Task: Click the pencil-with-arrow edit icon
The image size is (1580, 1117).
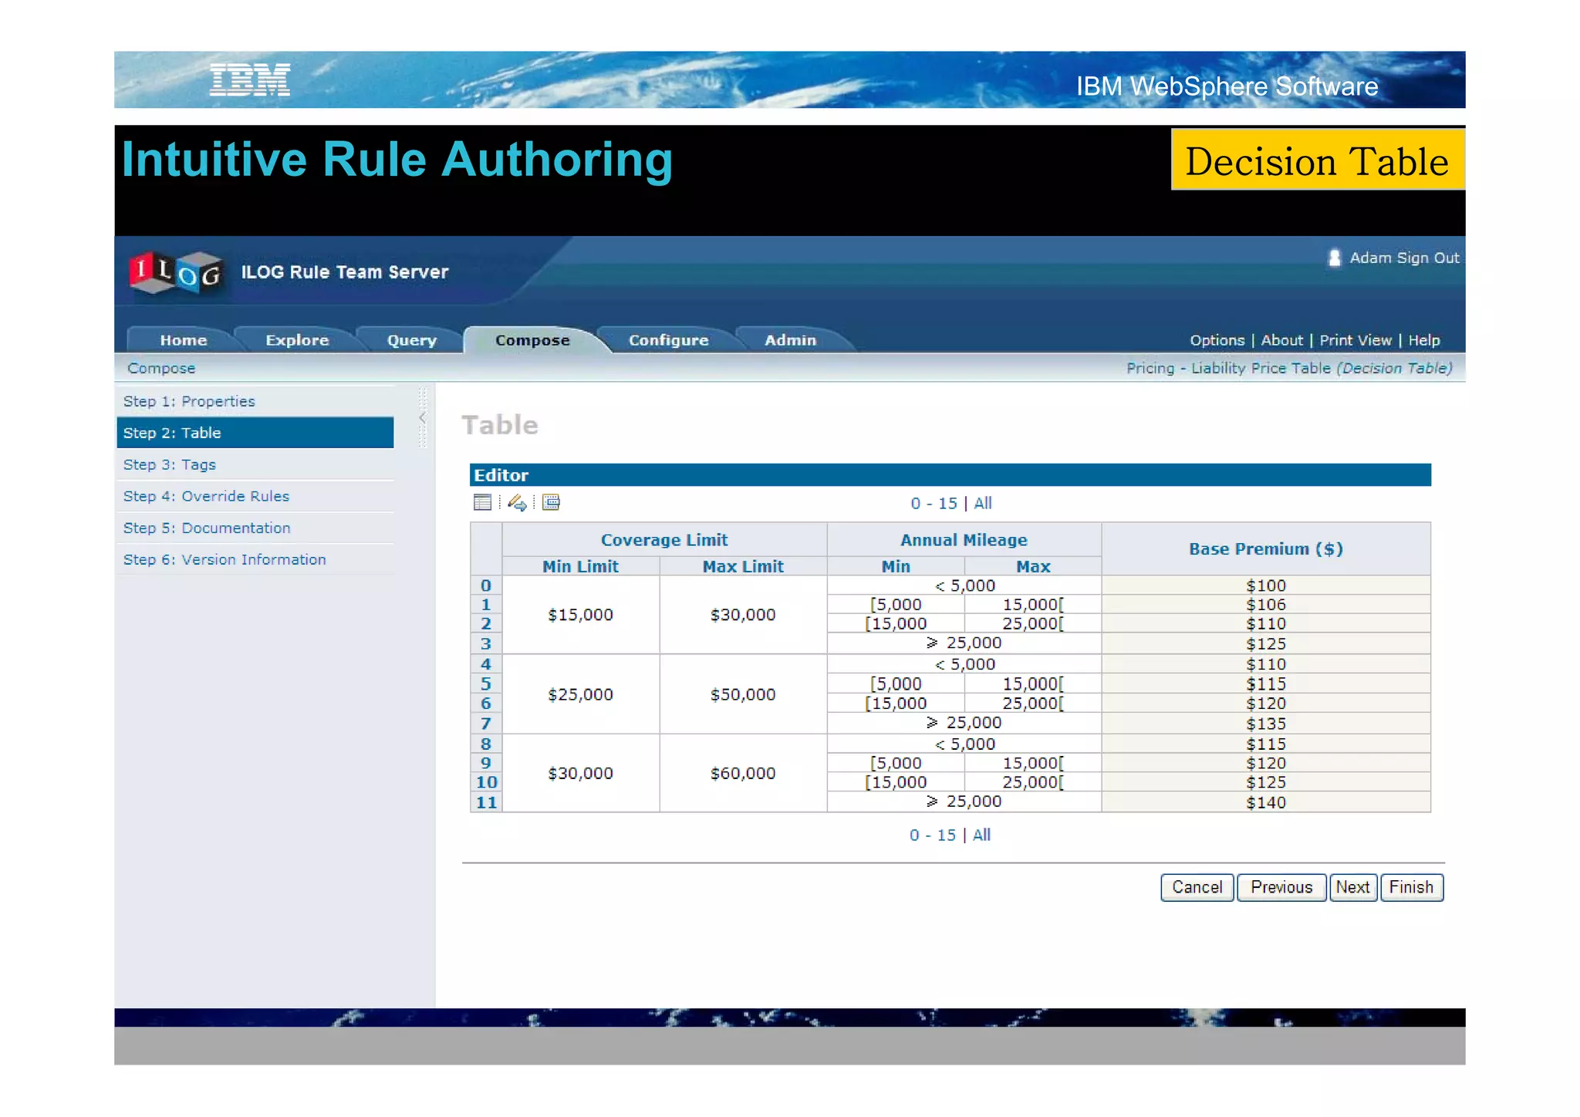Action: tap(517, 503)
